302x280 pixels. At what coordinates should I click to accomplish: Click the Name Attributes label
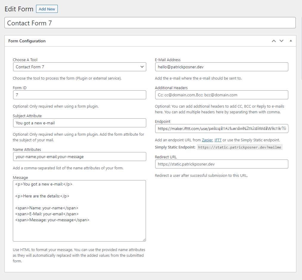pos(27,150)
